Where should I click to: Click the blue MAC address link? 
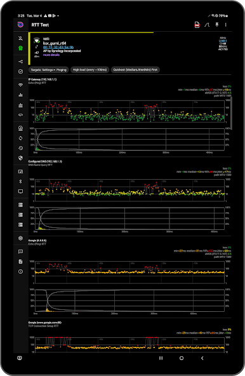coord(58,47)
